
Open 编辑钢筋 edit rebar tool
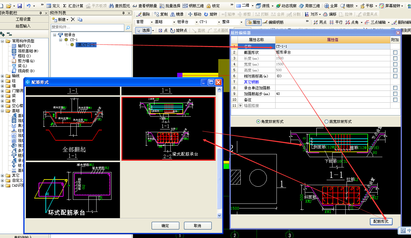(273, 22)
